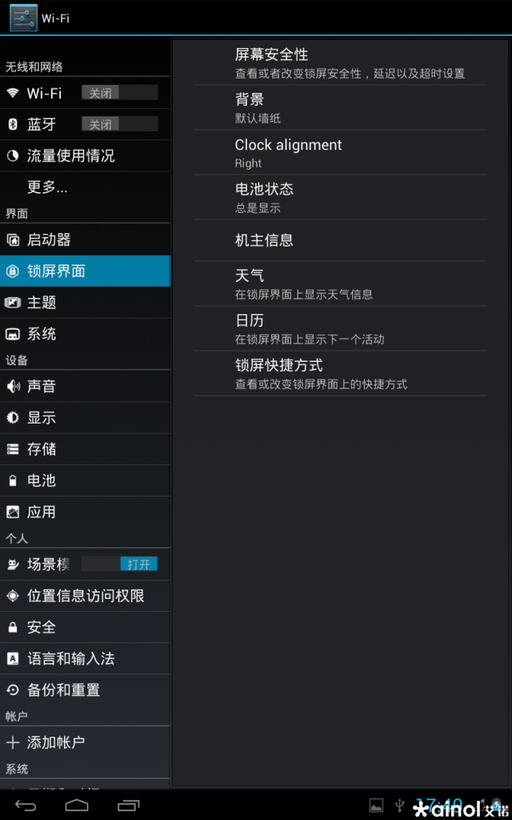512x820 pixels.
Task: Turn off the 场景模式 打开 switch
Action: click(x=120, y=564)
